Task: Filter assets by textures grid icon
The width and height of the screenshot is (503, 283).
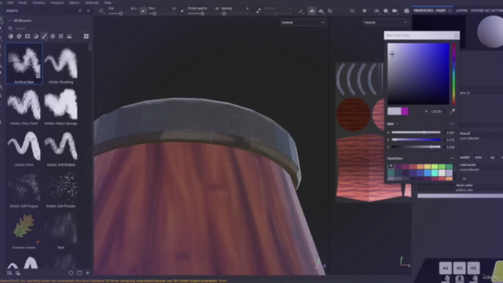Action: click(x=61, y=36)
